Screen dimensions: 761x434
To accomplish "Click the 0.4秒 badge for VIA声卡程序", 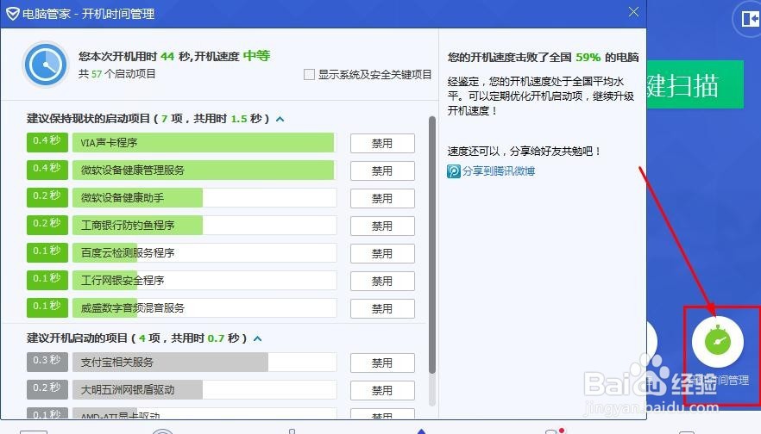I will pyautogui.click(x=47, y=142).
